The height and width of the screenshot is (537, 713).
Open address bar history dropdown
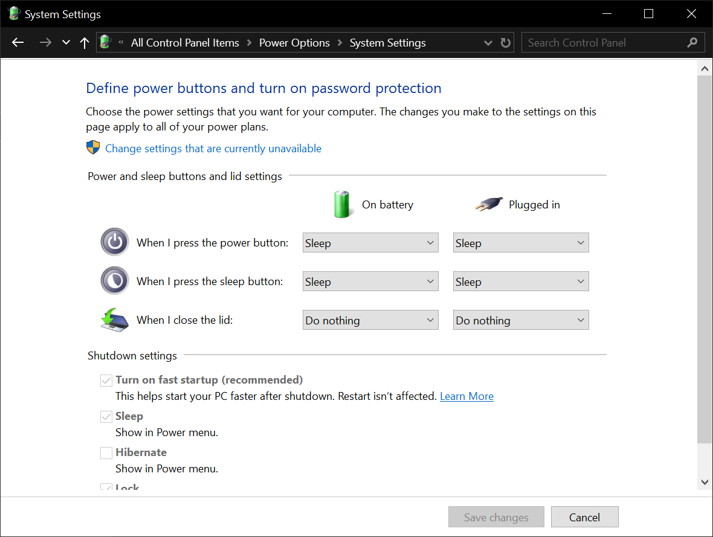pyautogui.click(x=488, y=43)
